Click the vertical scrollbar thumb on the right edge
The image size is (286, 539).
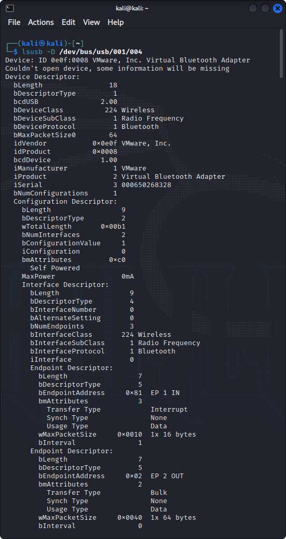(x=281, y=54)
